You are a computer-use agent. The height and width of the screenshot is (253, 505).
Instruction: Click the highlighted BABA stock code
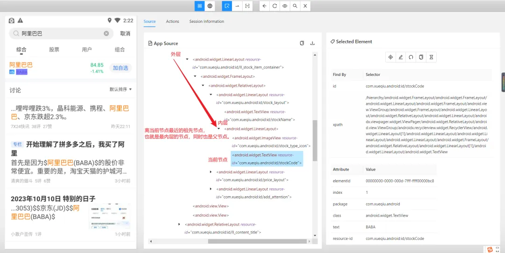click(22, 72)
